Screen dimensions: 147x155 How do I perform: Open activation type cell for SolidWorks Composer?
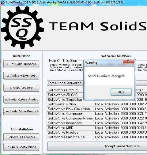coord(107,114)
